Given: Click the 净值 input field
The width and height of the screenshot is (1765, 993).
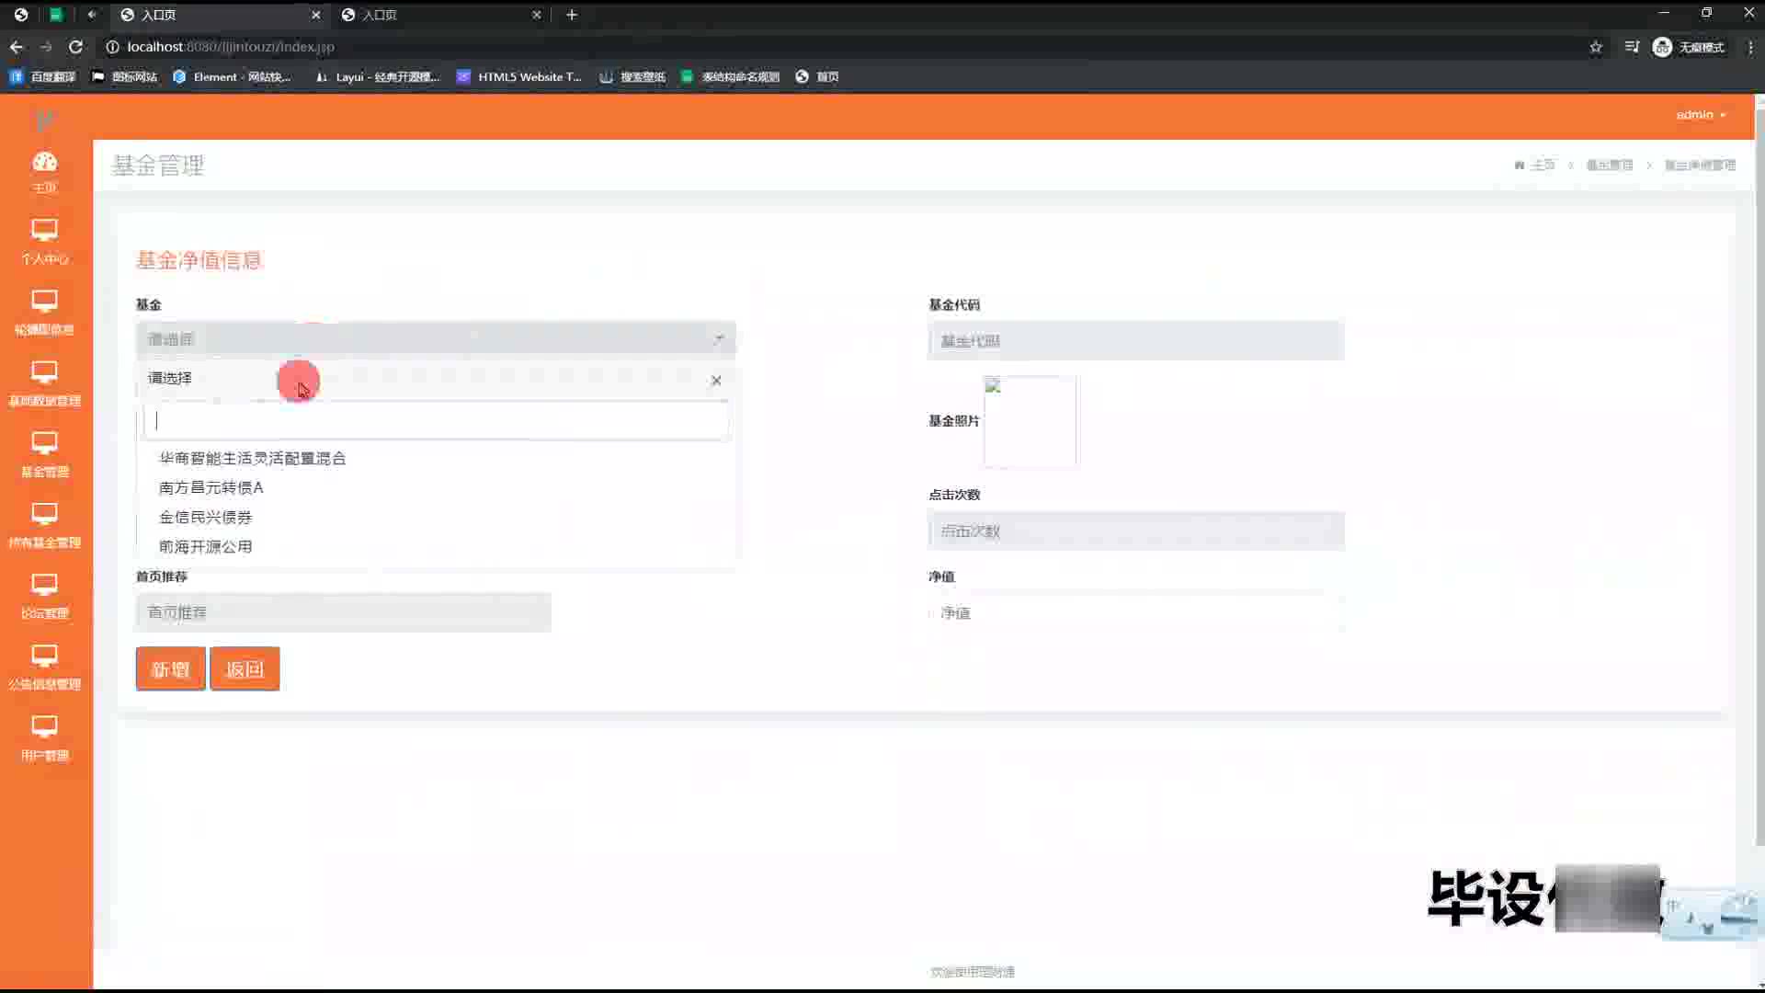Looking at the screenshot, I should pyautogui.click(x=1135, y=612).
